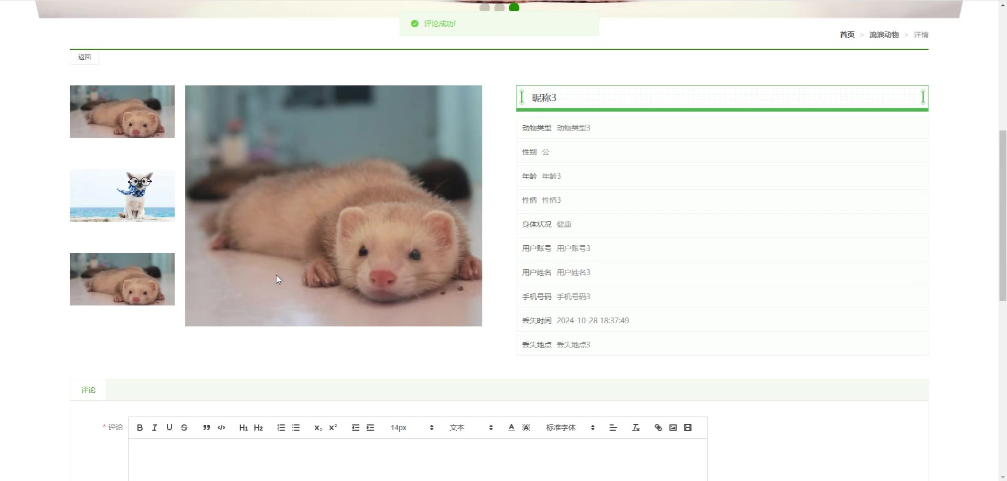The width and height of the screenshot is (1007, 481).
Task: Increase indent of the paragraph
Action: pos(370,428)
